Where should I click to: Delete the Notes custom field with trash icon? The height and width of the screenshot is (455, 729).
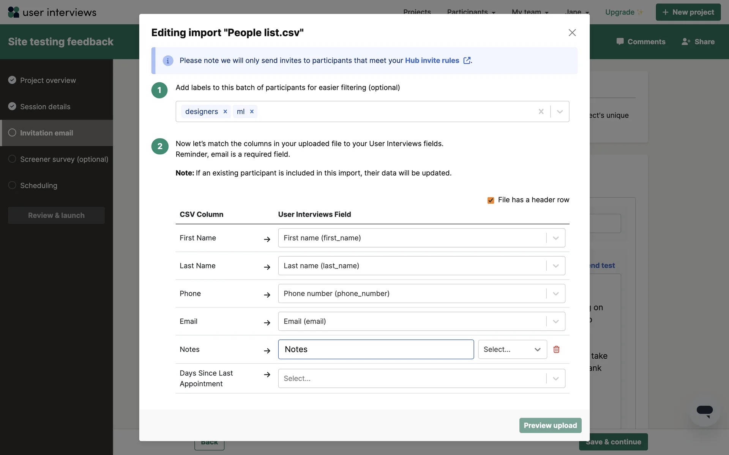(x=556, y=349)
